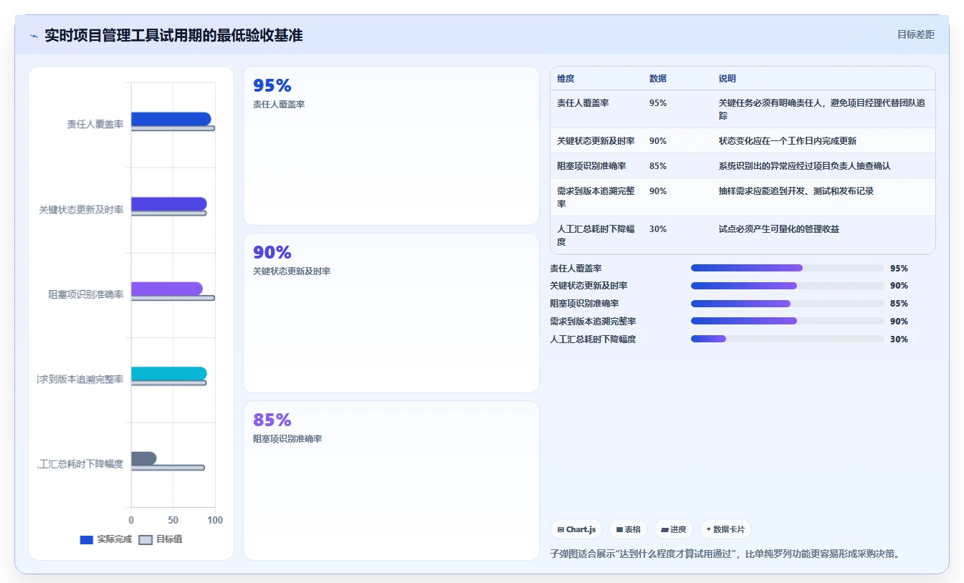The width and height of the screenshot is (964, 583).
Task: Open the 85% 阻塞项识别准确率 data card
Action: tap(391, 481)
